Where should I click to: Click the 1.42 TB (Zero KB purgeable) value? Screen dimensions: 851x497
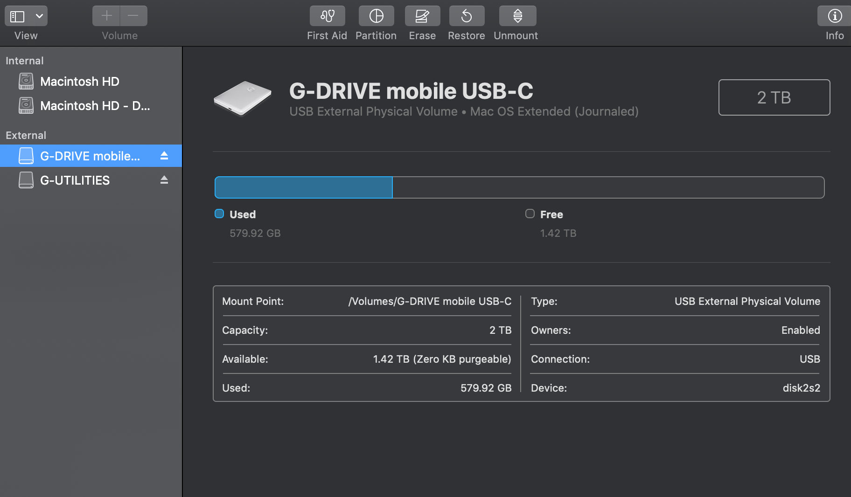coord(442,359)
